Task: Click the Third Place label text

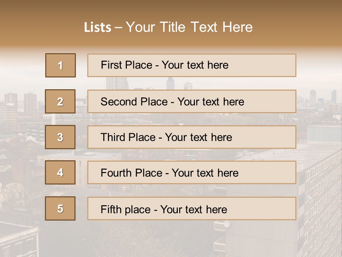Action: [x=128, y=137]
